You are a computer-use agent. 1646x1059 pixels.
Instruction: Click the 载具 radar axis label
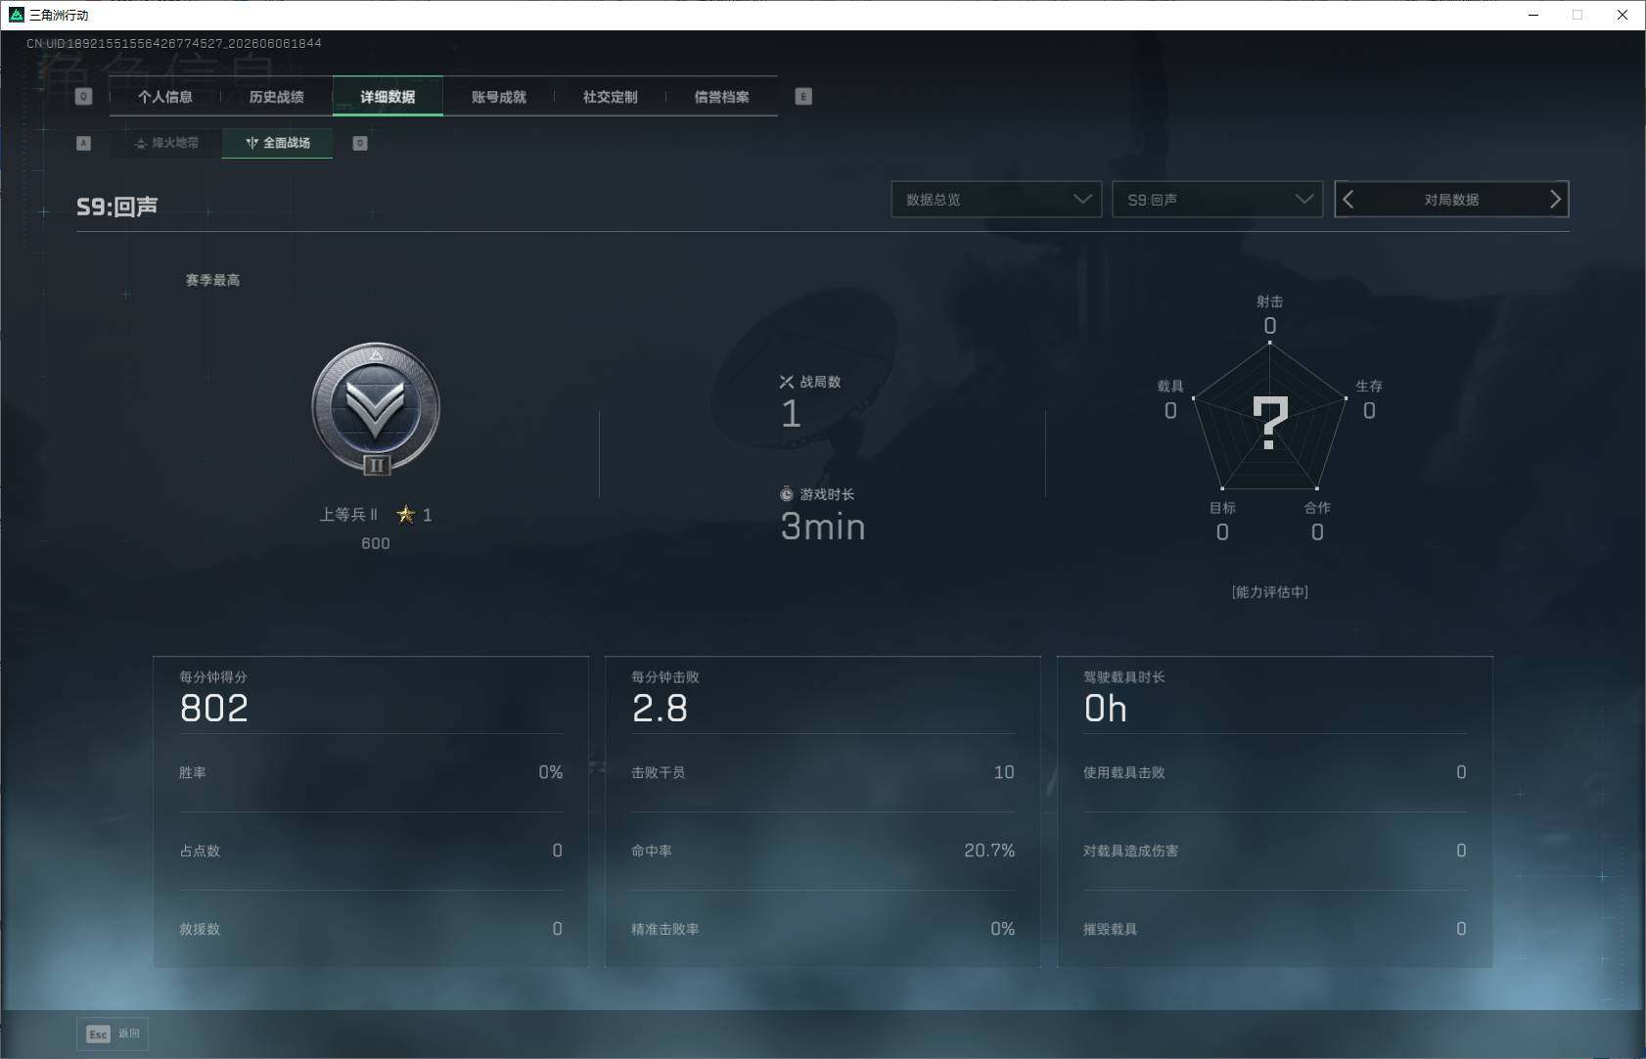(1170, 386)
